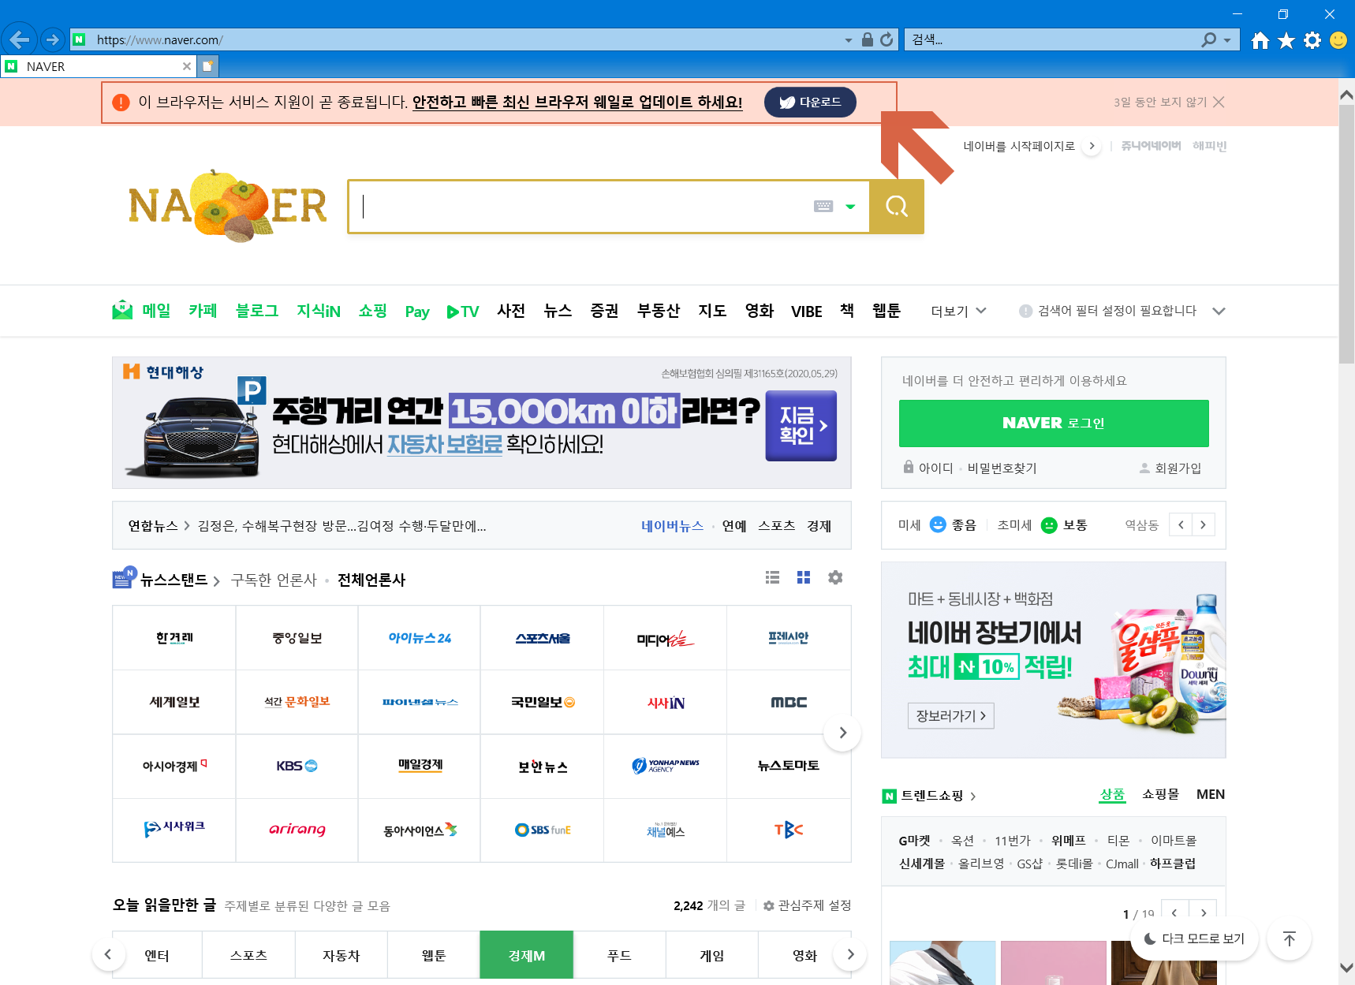Open the 연합뉴스 headline link
The height and width of the screenshot is (985, 1355).
point(342,526)
